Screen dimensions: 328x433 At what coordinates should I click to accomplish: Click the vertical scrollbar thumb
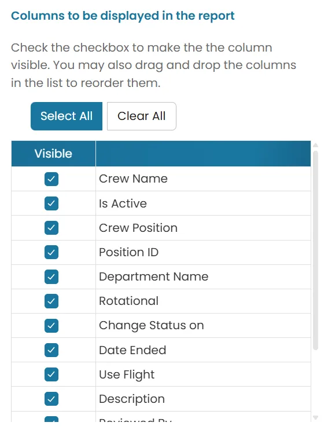click(316, 250)
